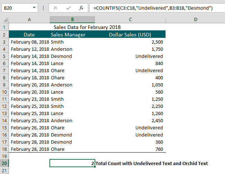Open the Name Box dropdown arrow
Image resolution: width=225 pixels, height=174 pixels.
pos(34,8)
